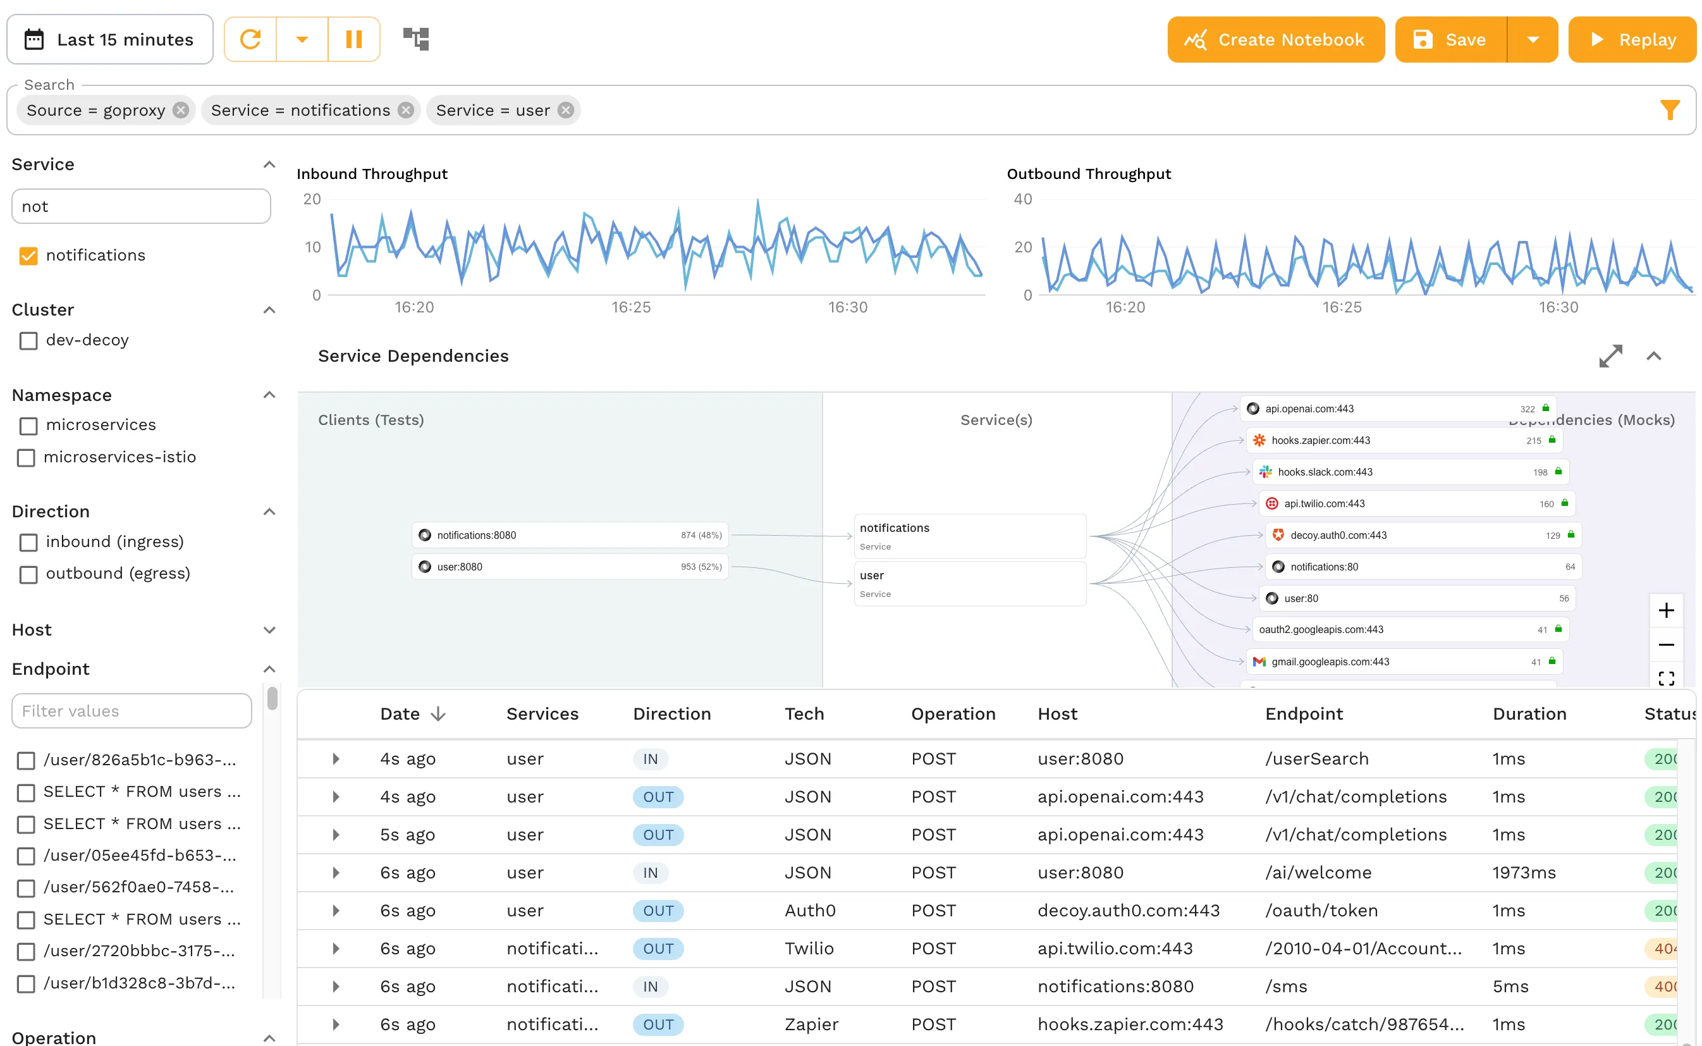This screenshot has width=1702, height=1046.
Task: Collapse the Host filter section
Action: point(270,631)
